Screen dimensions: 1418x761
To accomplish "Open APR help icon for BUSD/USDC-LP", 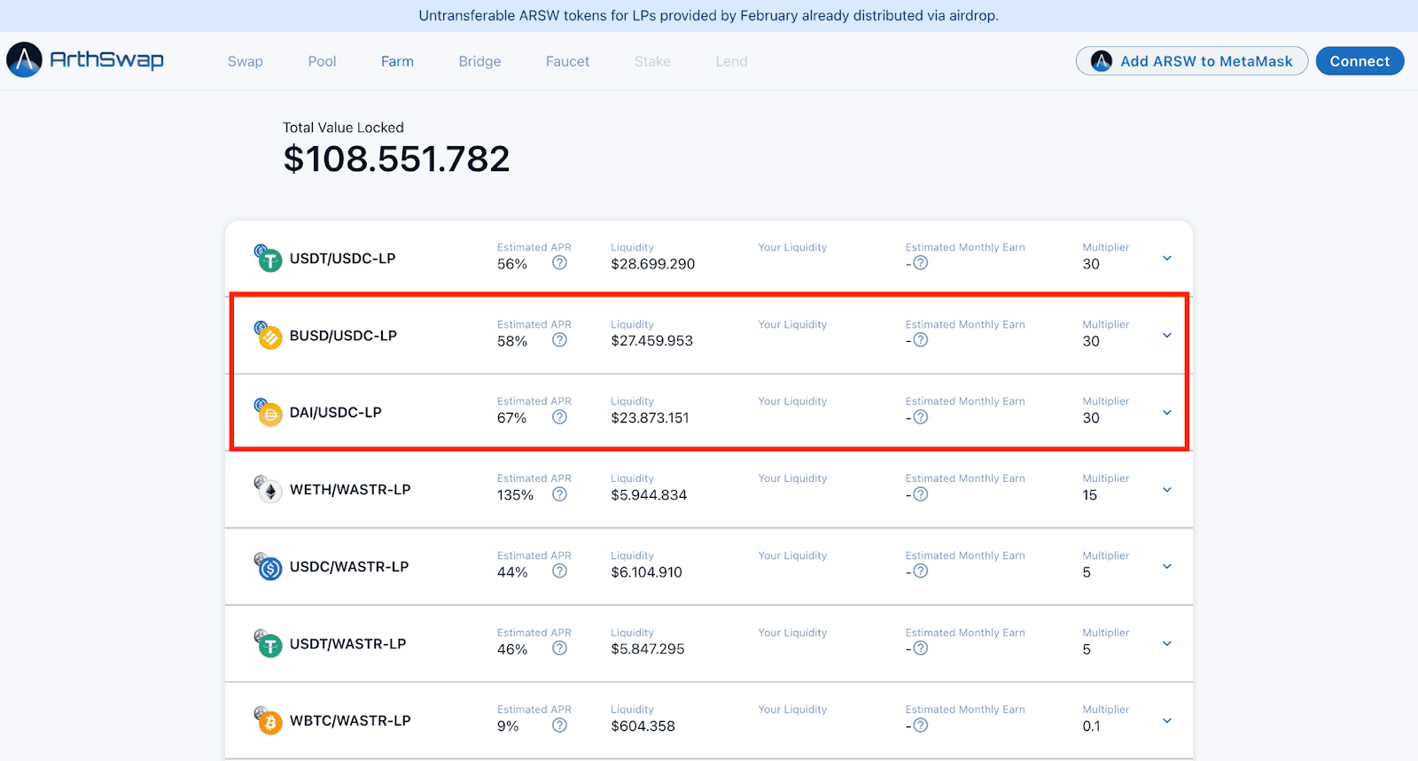I will point(559,340).
